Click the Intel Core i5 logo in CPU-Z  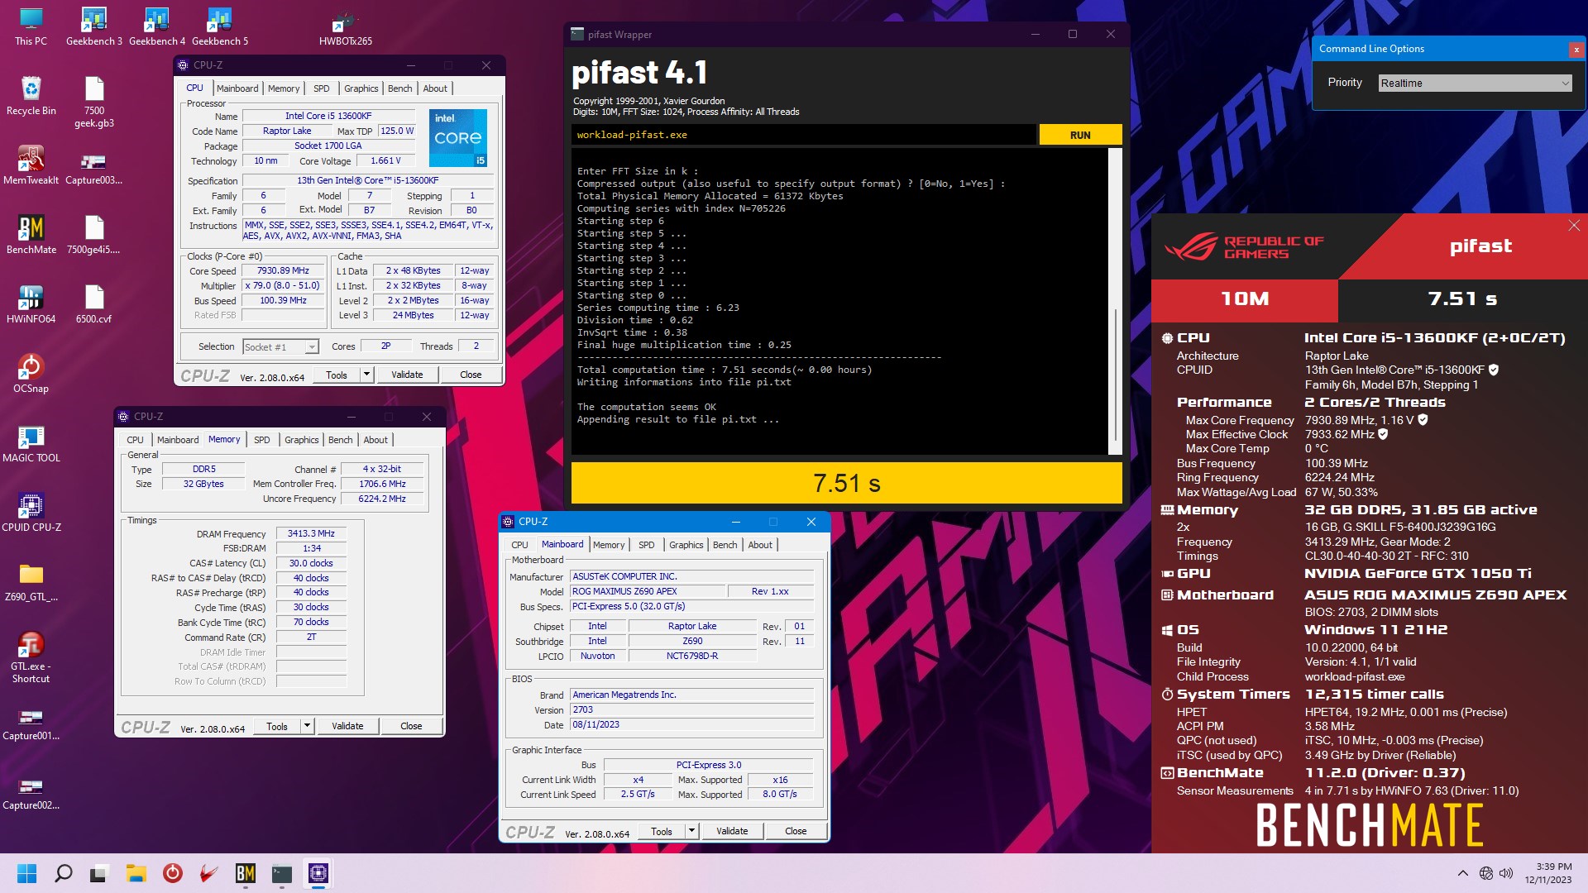pyautogui.click(x=458, y=137)
